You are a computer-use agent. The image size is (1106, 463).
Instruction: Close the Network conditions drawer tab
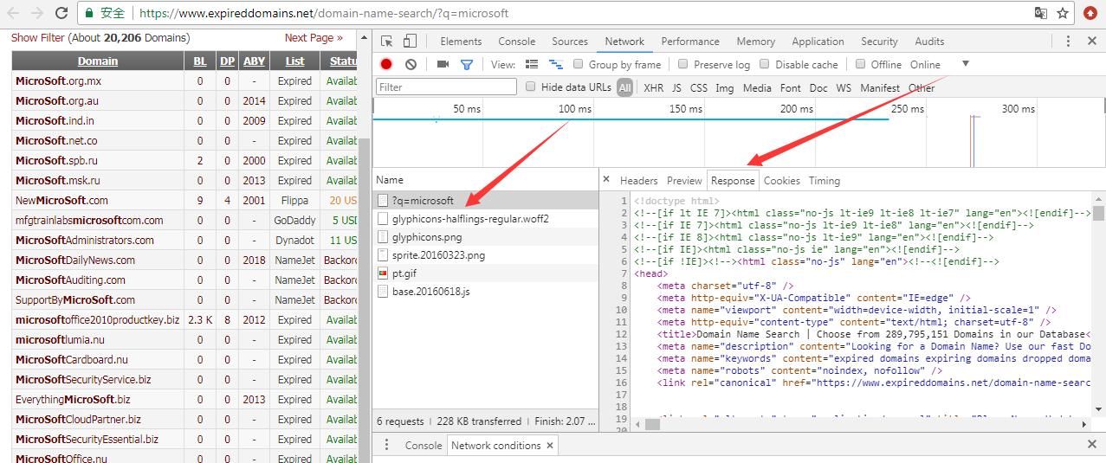point(549,445)
